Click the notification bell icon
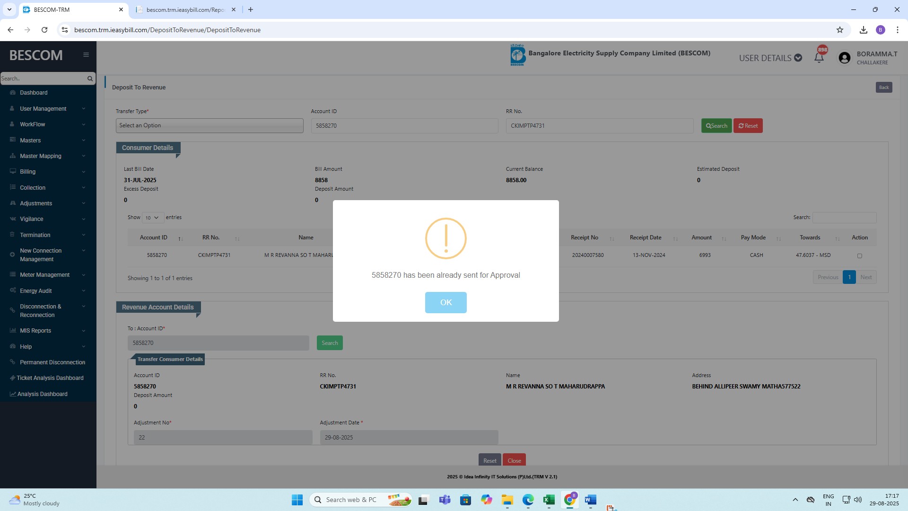This screenshot has height=511, width=908. (819, 58)
